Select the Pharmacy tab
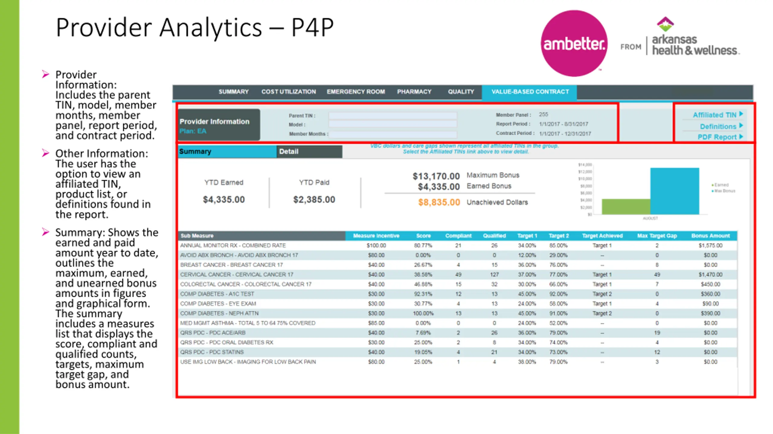The height and width of the screenshot is (434, 773). pyautogui.click(x=414, y=92)
